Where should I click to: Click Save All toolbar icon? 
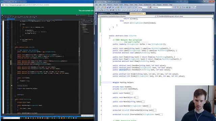110,7
